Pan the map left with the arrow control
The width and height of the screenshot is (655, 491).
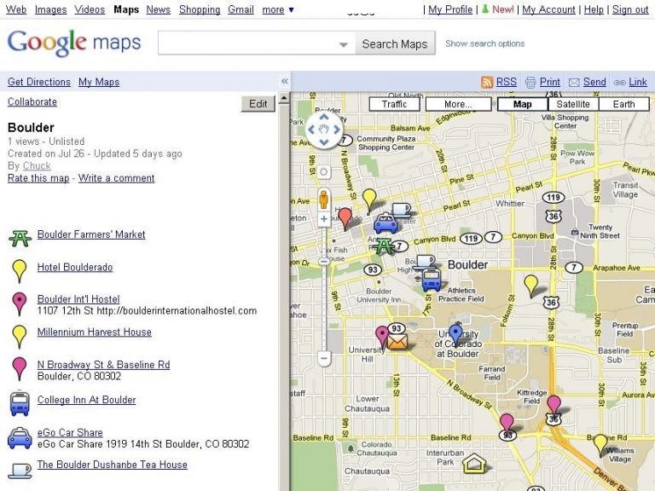pos(311,130)
